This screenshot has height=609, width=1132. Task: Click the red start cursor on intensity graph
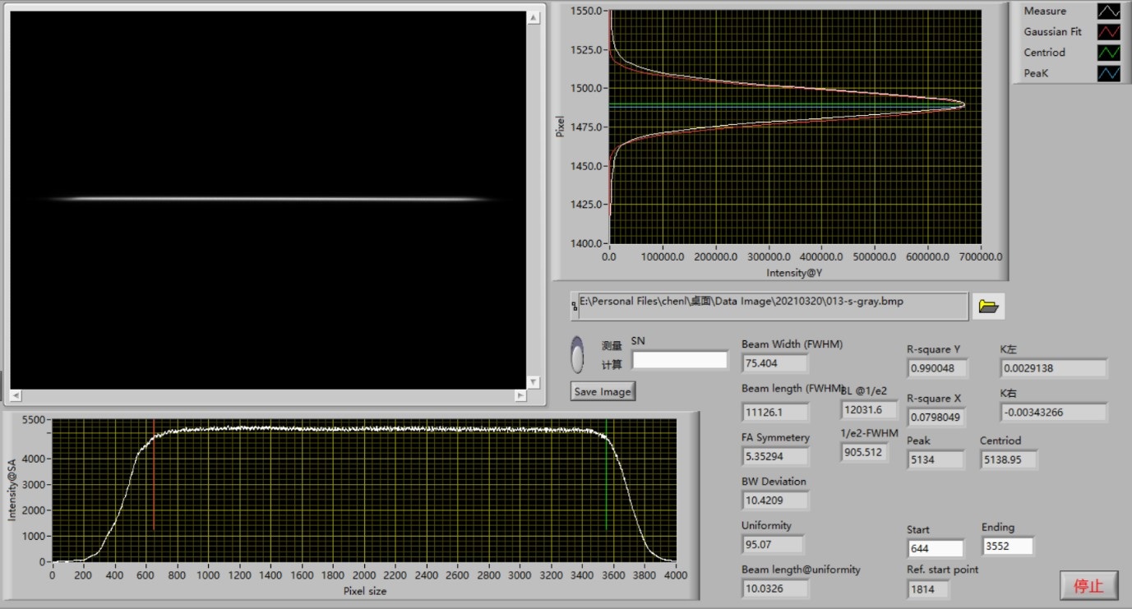[154, 477]
